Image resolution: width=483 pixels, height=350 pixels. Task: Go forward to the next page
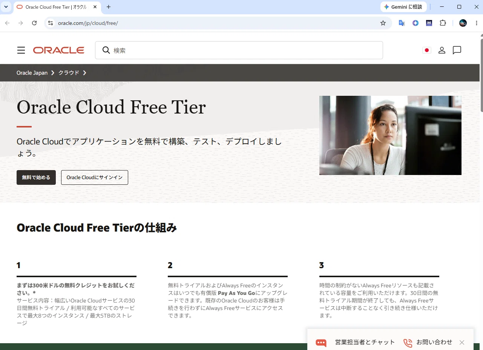coord(21,23)
